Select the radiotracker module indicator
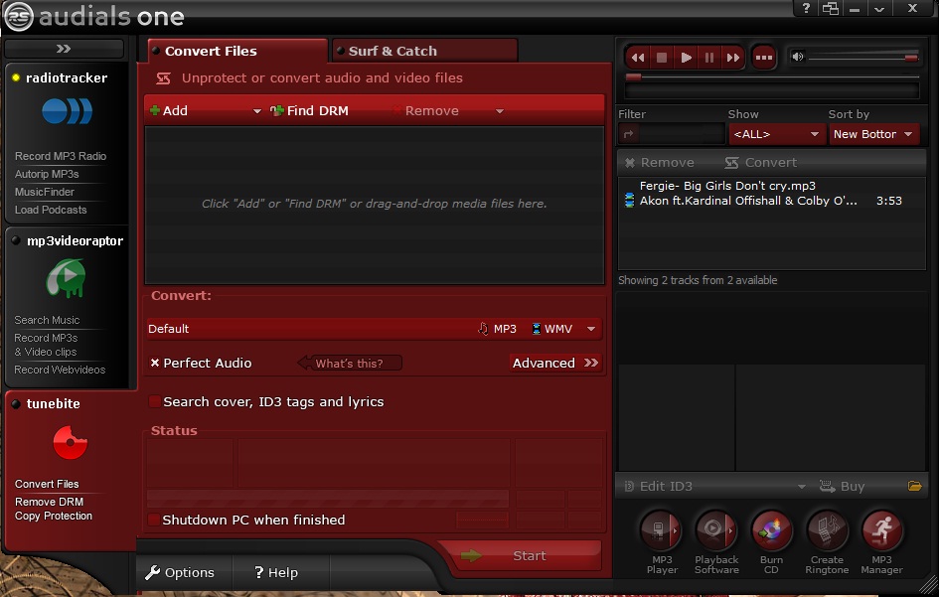Image resolution: width=939 pixels, height=597 pixels. (x=16, y=77)
